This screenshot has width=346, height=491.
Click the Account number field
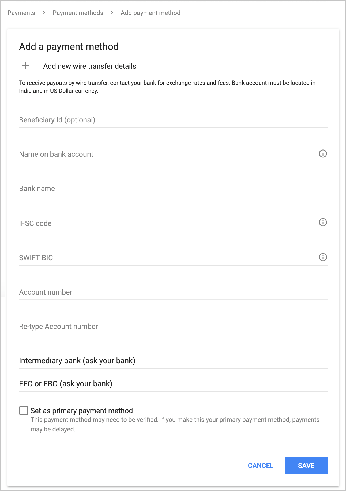[173, 292]
